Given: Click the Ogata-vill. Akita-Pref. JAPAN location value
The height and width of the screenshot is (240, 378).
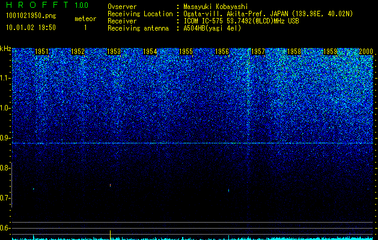Looking at the screenshot, I should [268, 14].
